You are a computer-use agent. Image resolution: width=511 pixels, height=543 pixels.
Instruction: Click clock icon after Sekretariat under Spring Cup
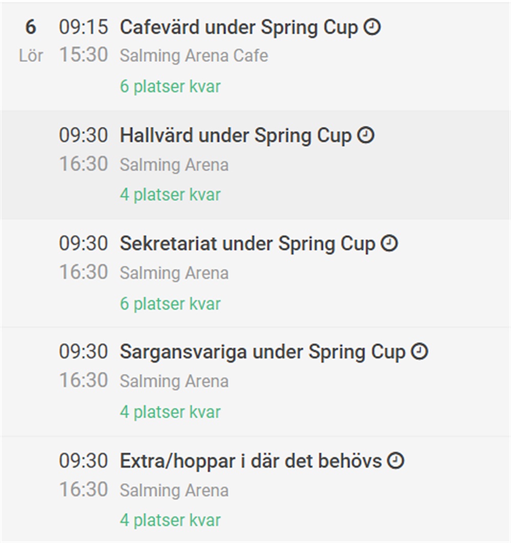(x=389, y=243)
